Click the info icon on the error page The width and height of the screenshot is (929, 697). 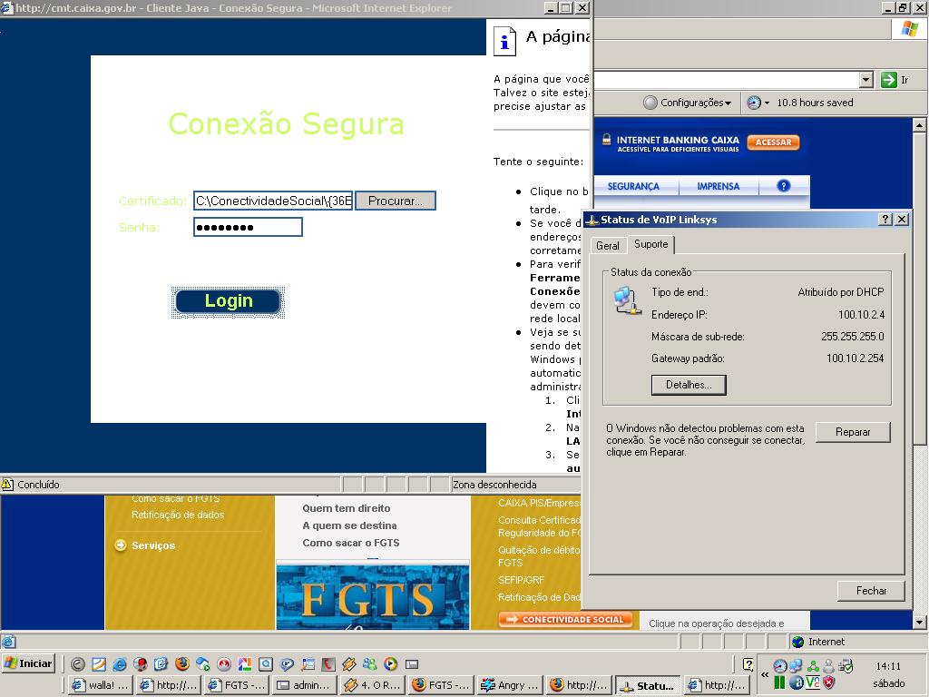coord(504,41)
